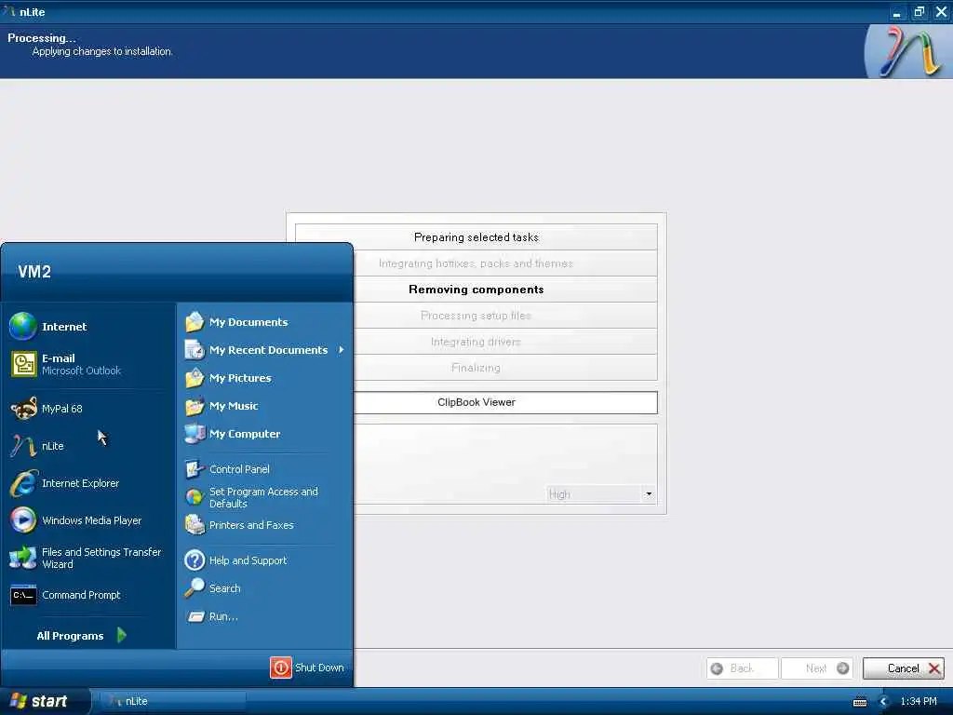Open the Internet globe icon

point(23,327)
